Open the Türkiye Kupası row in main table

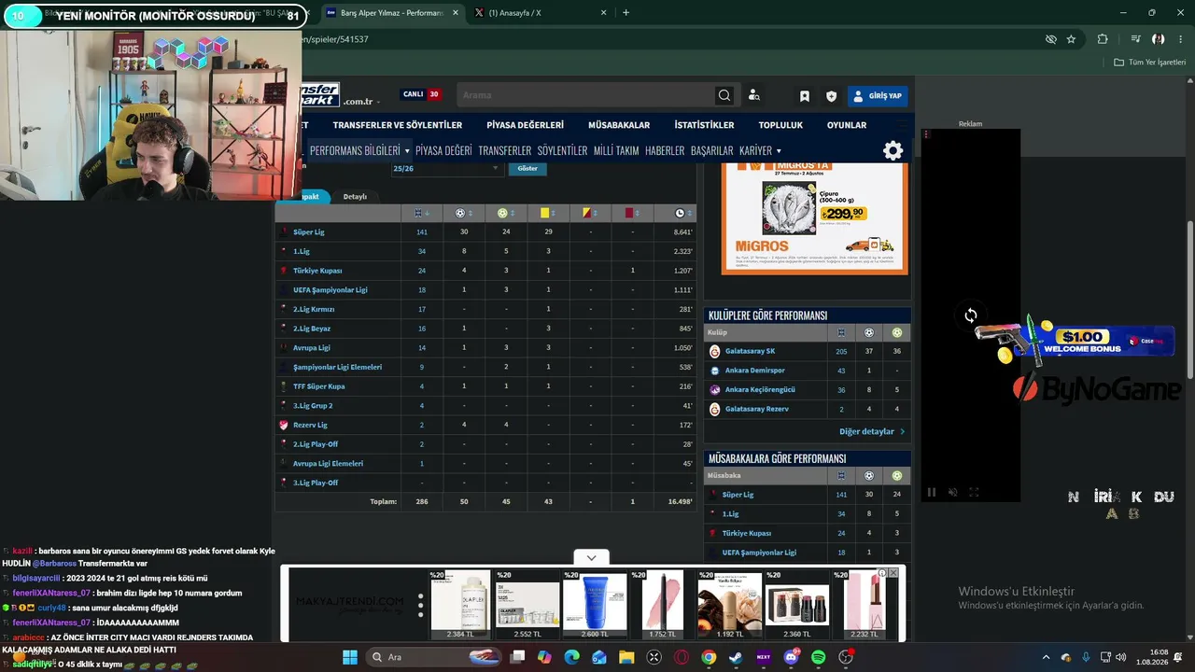coord(317,271)
